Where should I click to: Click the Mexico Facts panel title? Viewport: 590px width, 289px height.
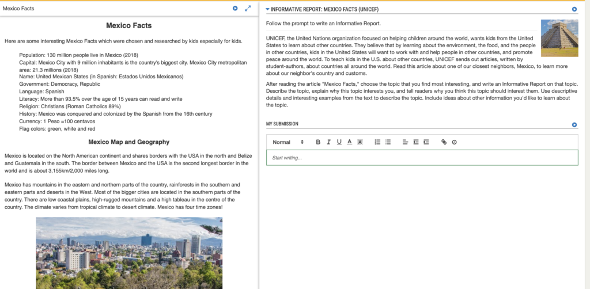click(x=18, y=8)
